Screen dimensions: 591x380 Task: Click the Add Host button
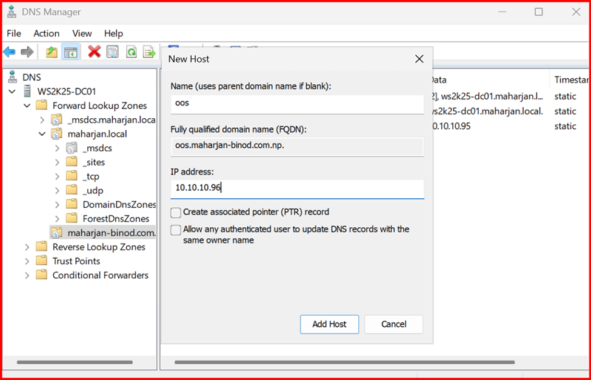329,324
